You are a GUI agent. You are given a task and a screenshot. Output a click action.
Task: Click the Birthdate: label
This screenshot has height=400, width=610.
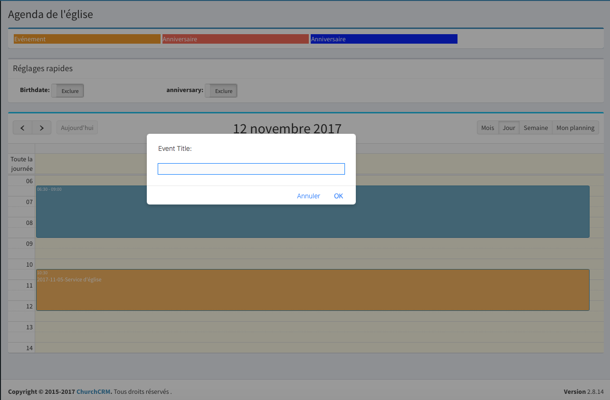(35, 90)
